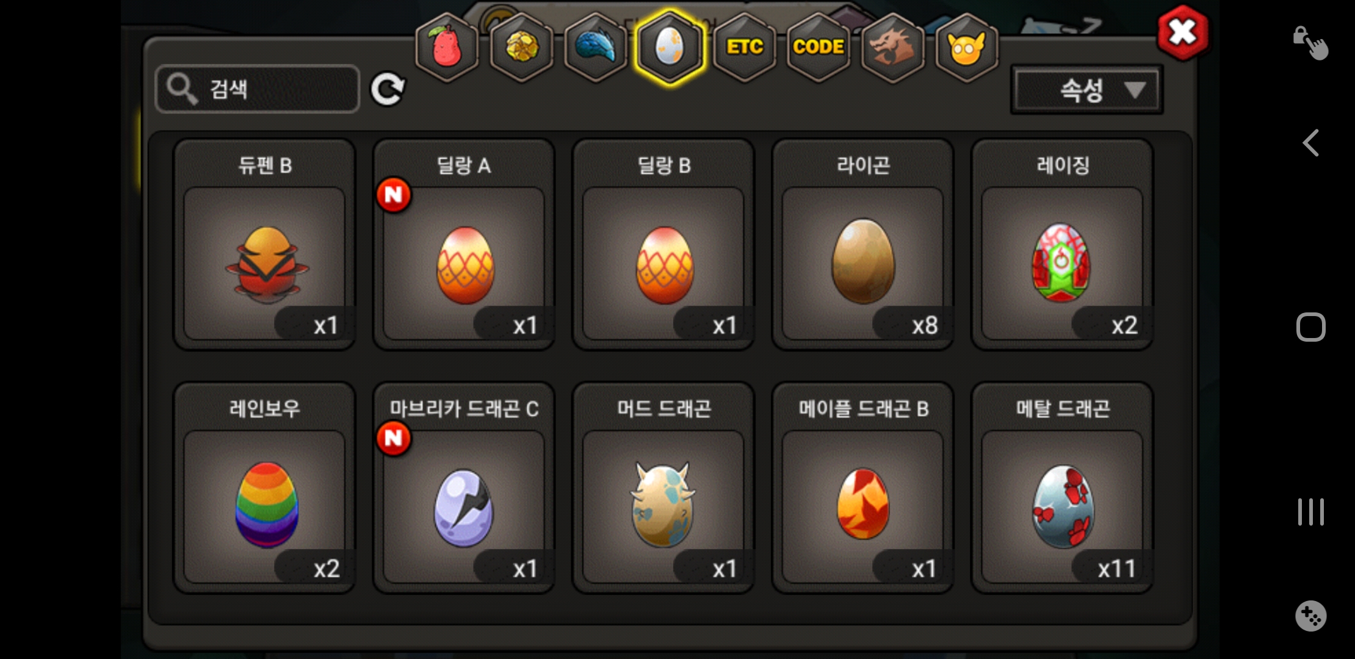This screenshot has height=659, width=1355.
Task: Switch to the CODE tab
Action: (x=818, y=47)
